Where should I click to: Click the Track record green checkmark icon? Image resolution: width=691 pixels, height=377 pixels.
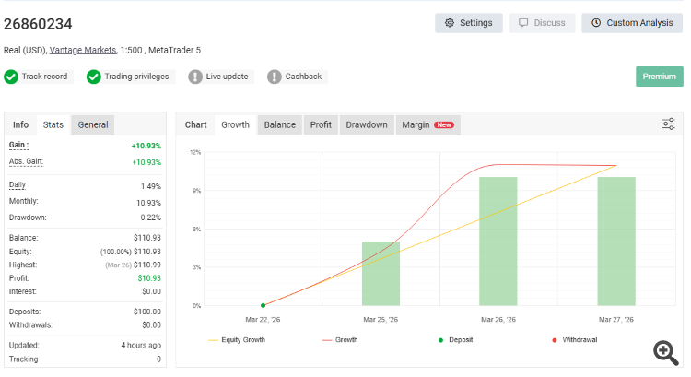[11, 77]
